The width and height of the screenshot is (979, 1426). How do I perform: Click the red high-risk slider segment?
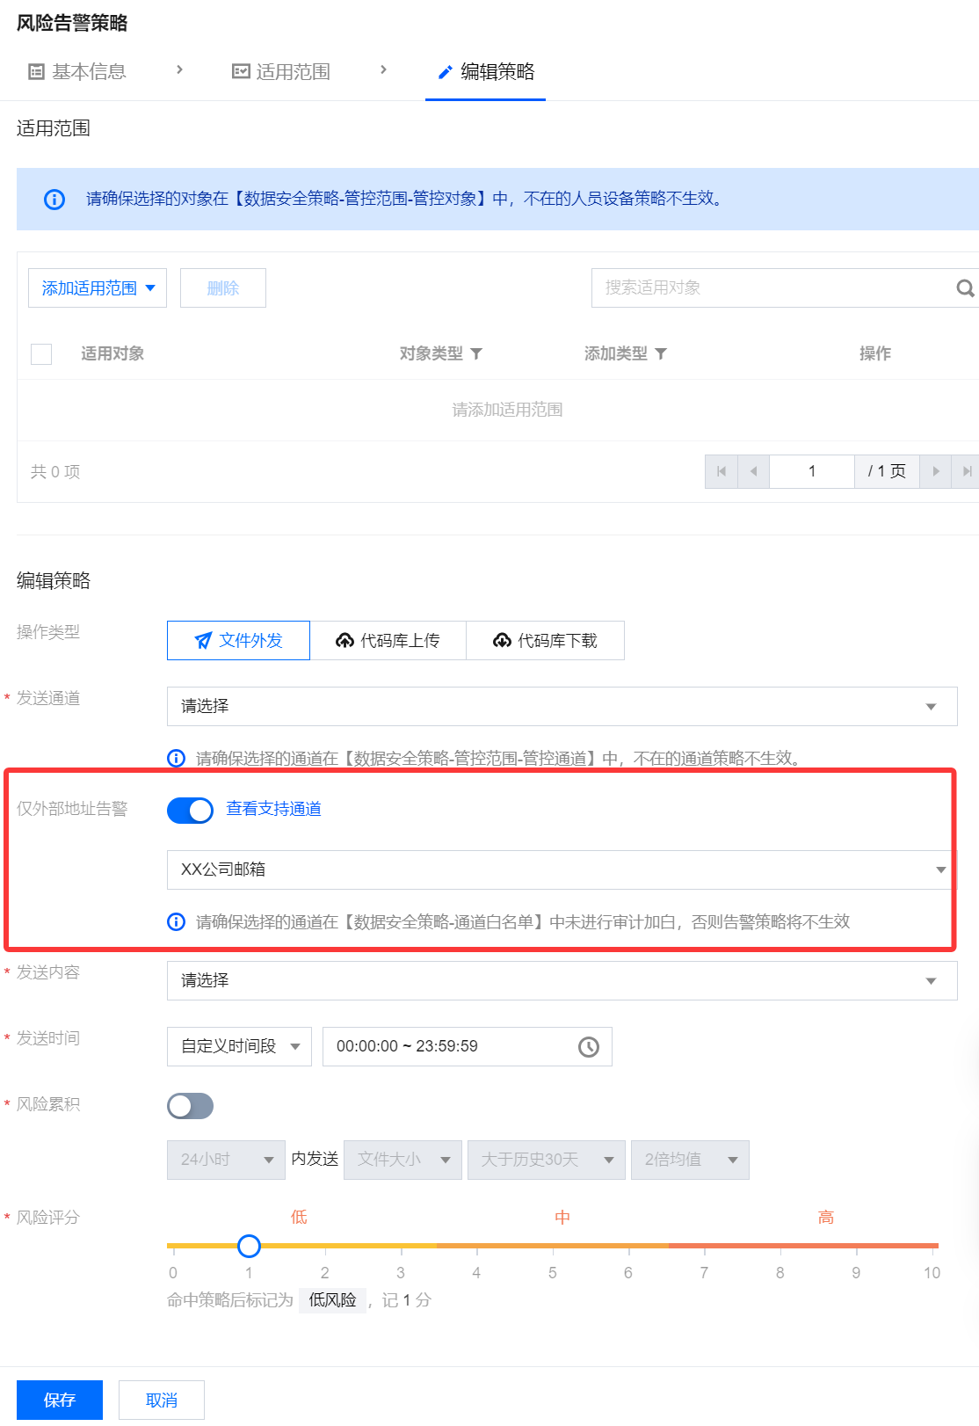[x=803, y=1246]
